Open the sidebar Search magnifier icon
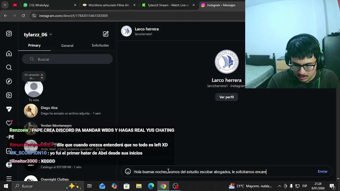 (x=9, y=67)
